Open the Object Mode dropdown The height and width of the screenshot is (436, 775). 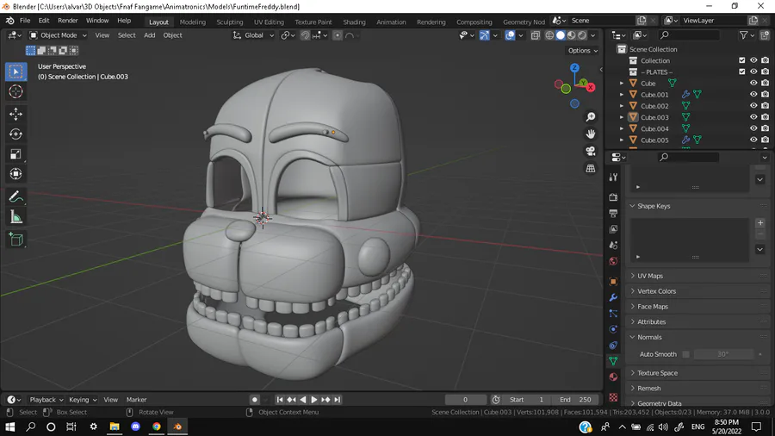pos(58,35)
